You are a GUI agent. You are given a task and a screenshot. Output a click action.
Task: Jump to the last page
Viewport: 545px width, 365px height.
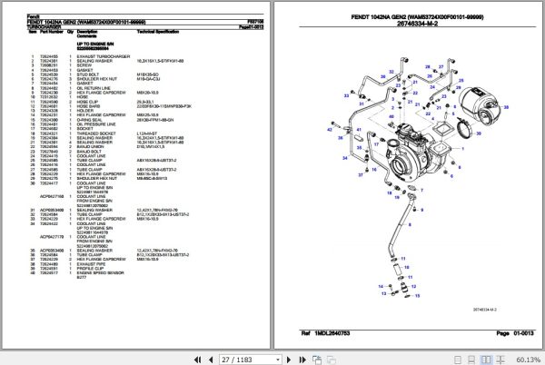coord(302,360)
